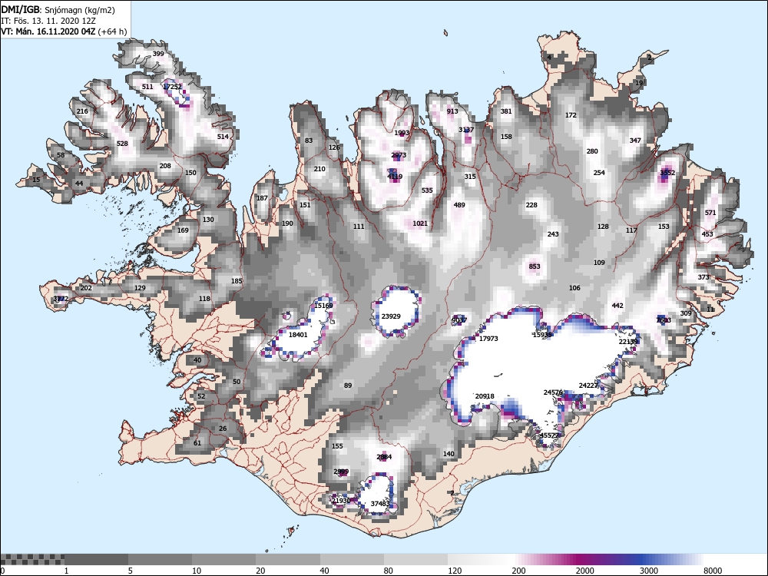Screen dimensions: 768x576
Task: Select the glacier value 18401
Action: (298, 335)
